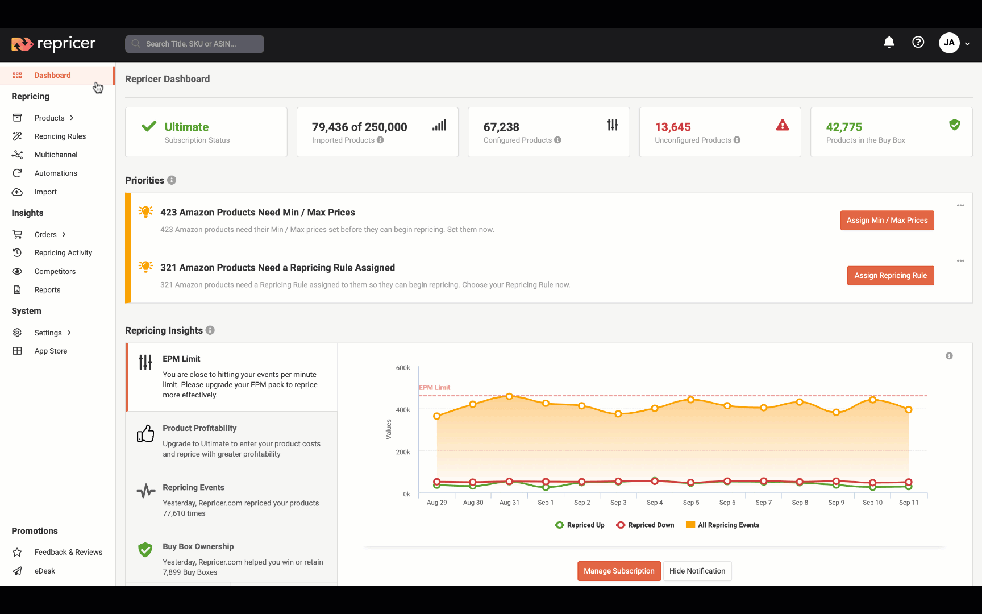The width and height of the screenshot is (982, 614).
Task: Click the App Store grid icon
Action: coord(17,351)
